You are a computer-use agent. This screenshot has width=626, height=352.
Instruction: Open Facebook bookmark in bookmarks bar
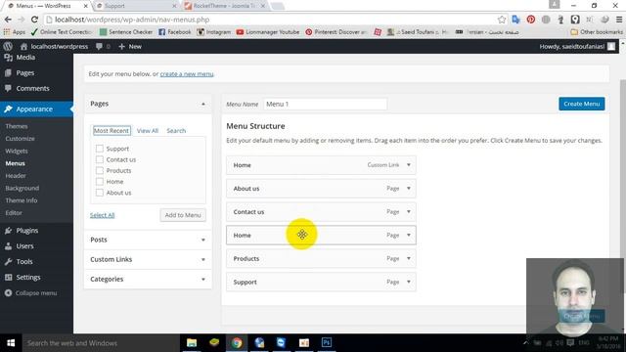(x=175, y=32)
